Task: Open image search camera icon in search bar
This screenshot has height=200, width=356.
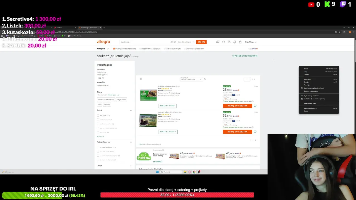Action: pyautogui.click(x=175, y=42)
